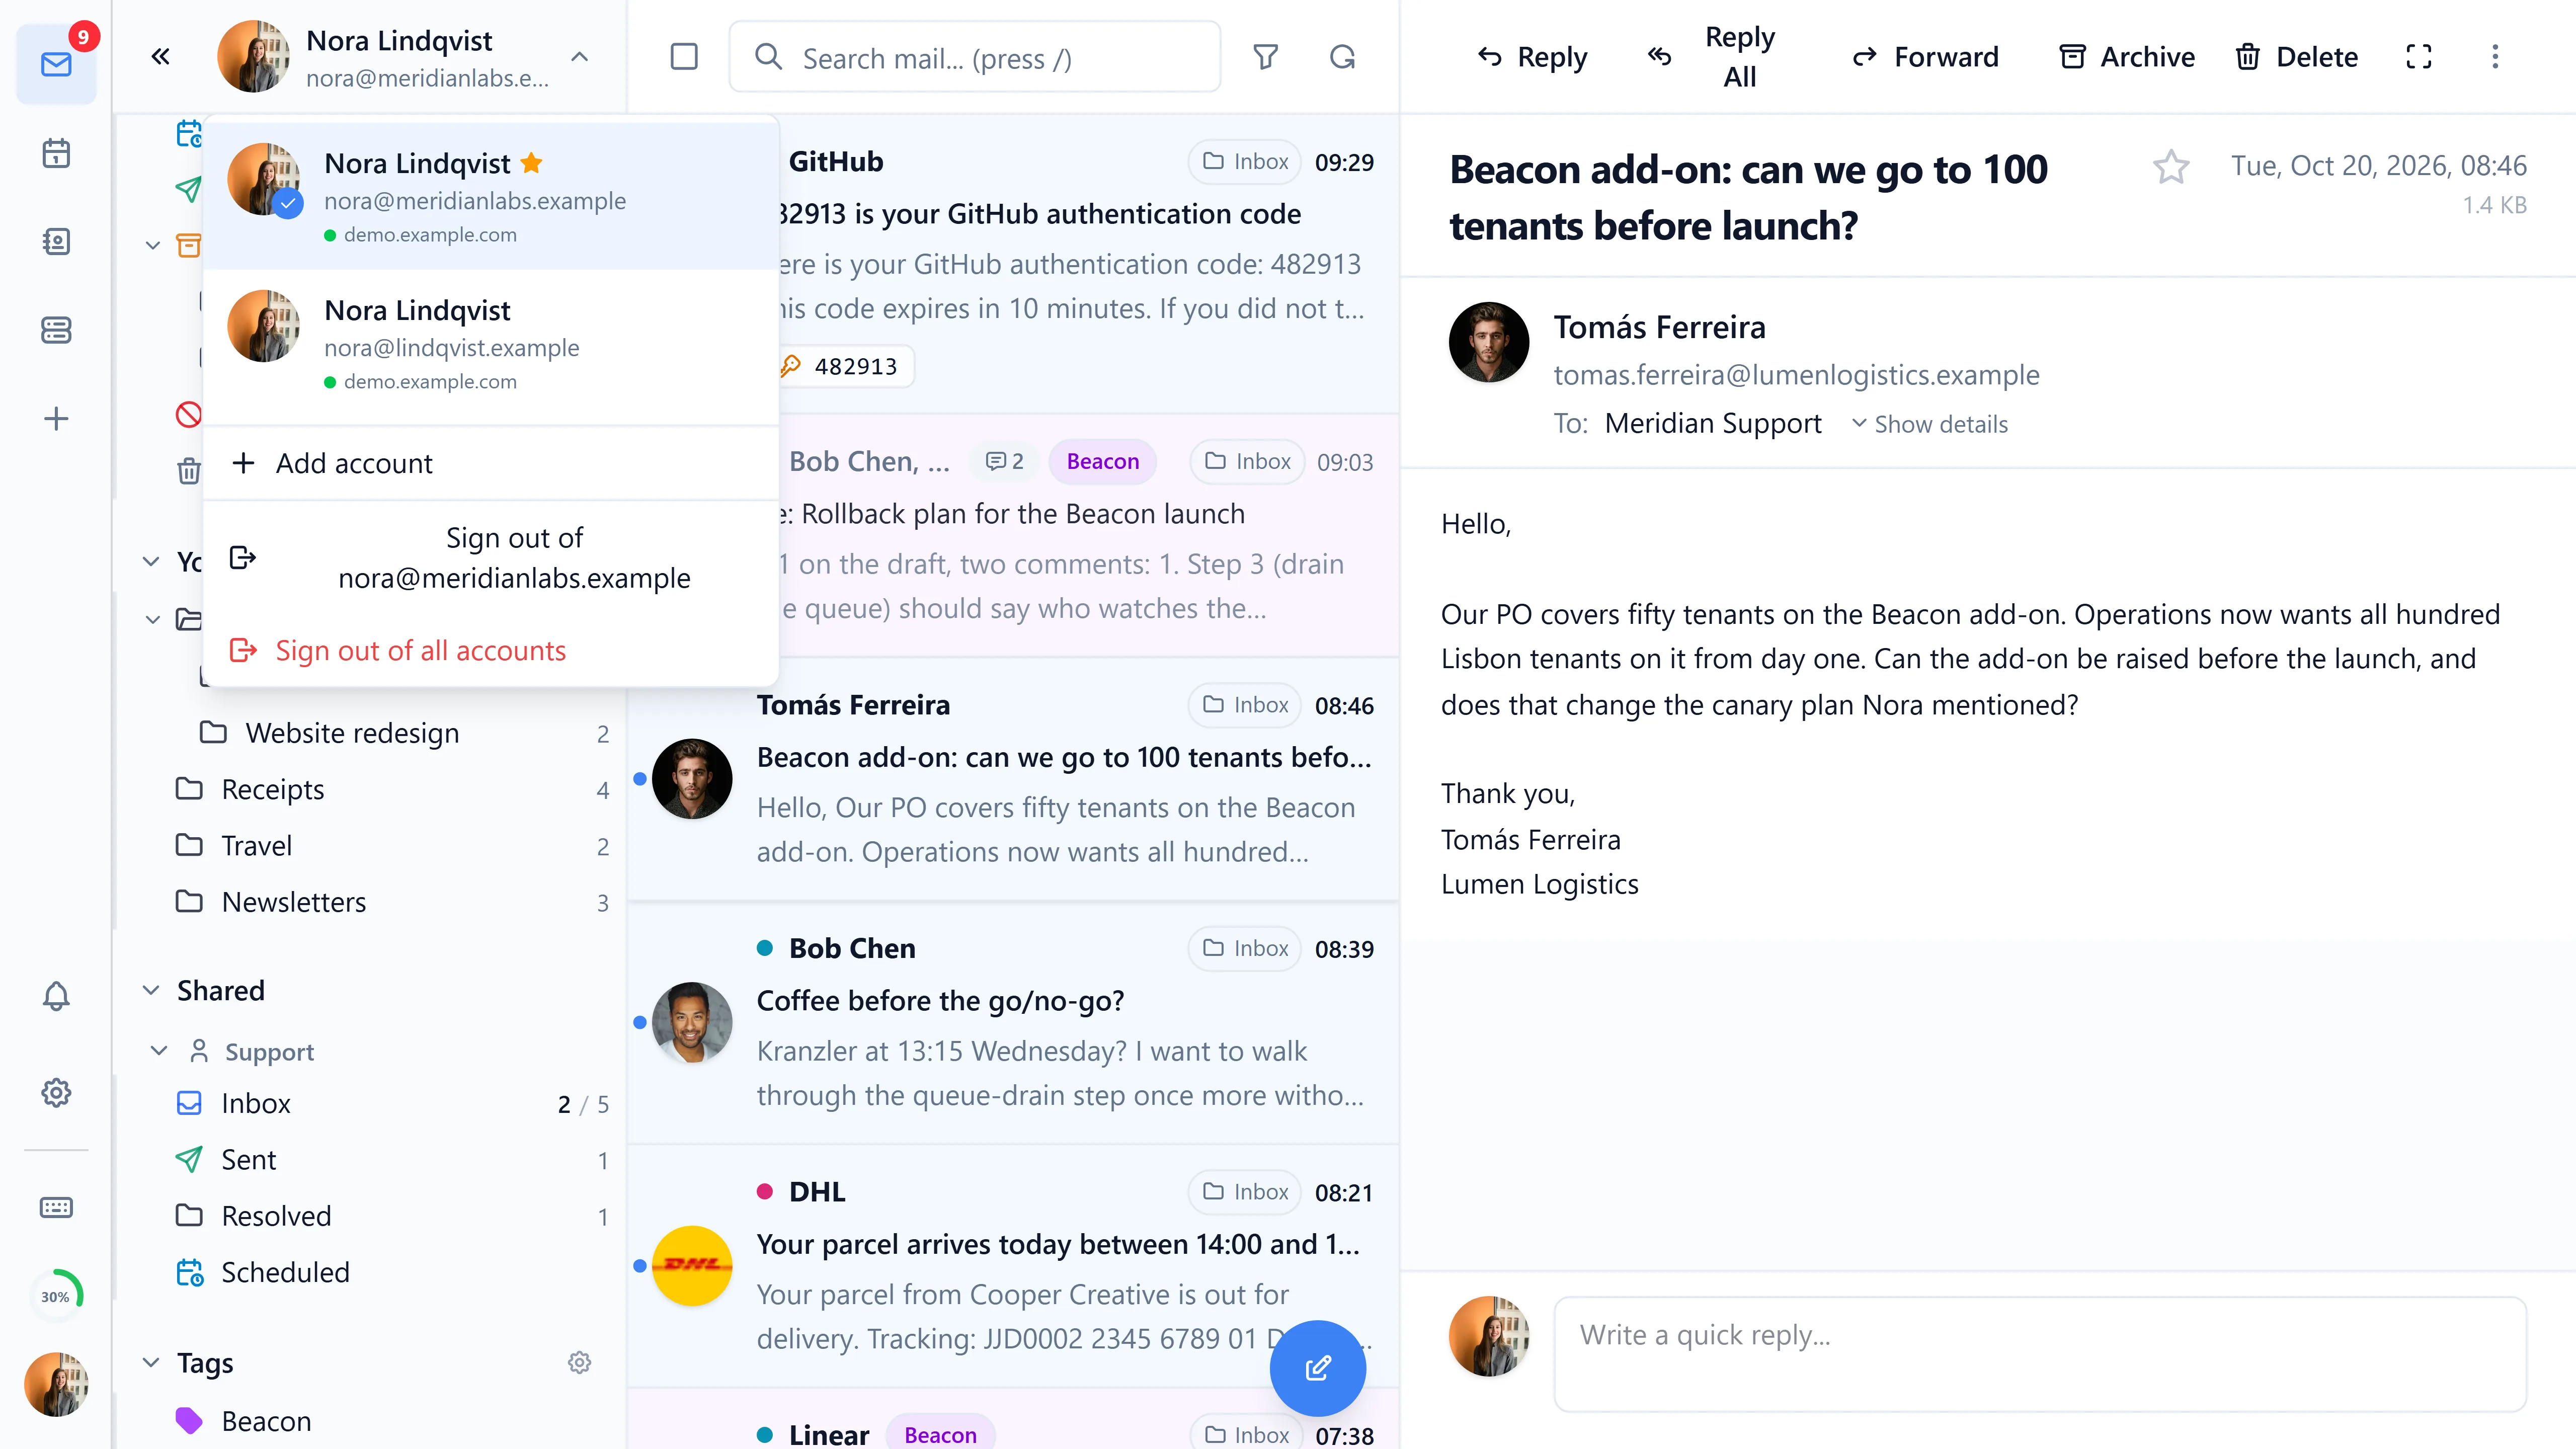Collapse the sidebar with double-chevron icon
2576x1449 pixels.
(160, 57)
